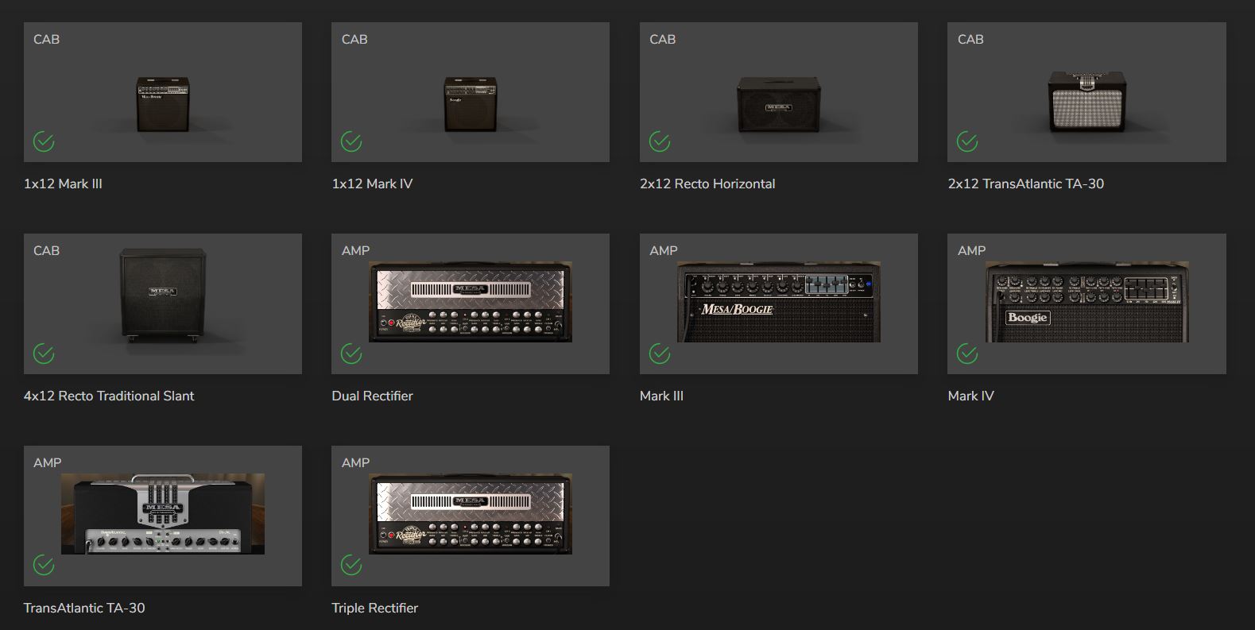Select the 1x12 Mark IV cabinet image
Image resolution: width=1255 pixels, height=630 pixels.
click(471, 104)
